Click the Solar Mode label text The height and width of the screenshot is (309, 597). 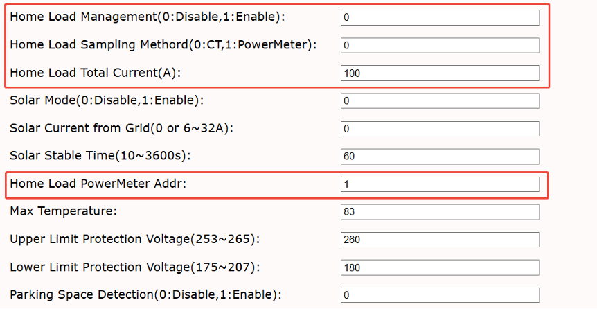107,100
